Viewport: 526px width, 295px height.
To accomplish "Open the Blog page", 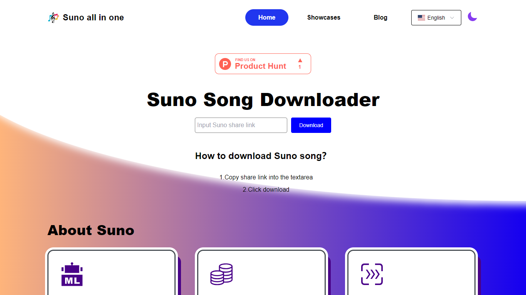I will click(x=380, y=17).
